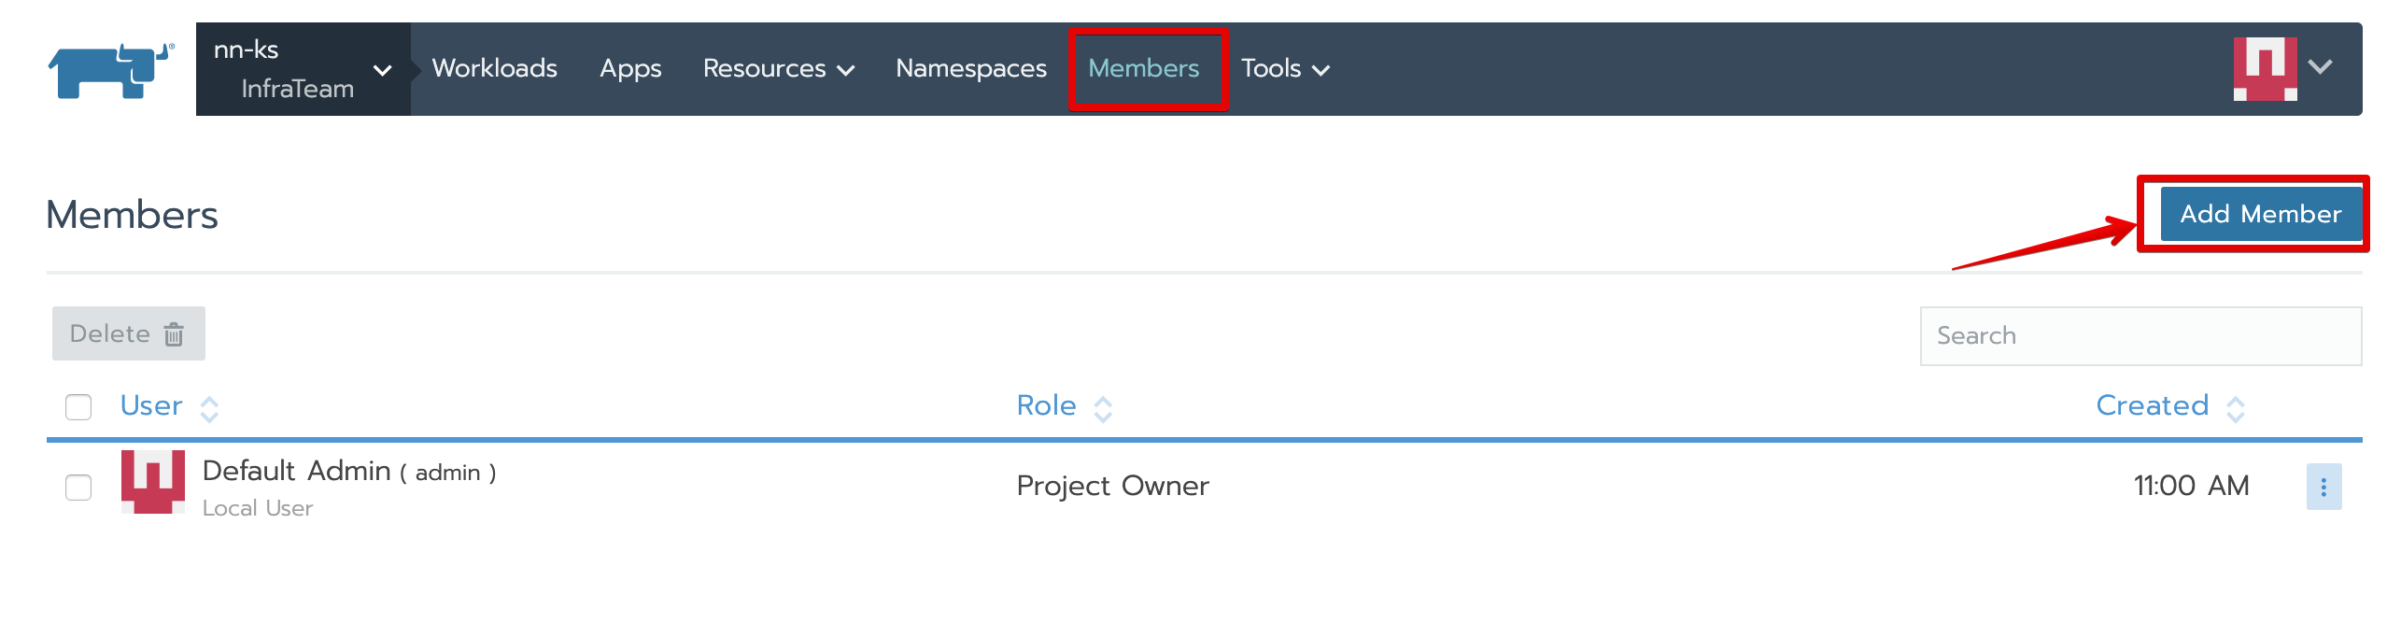Click the Search members input field
Viewport: 2387px width, 637px height.
coord(2140,336)
